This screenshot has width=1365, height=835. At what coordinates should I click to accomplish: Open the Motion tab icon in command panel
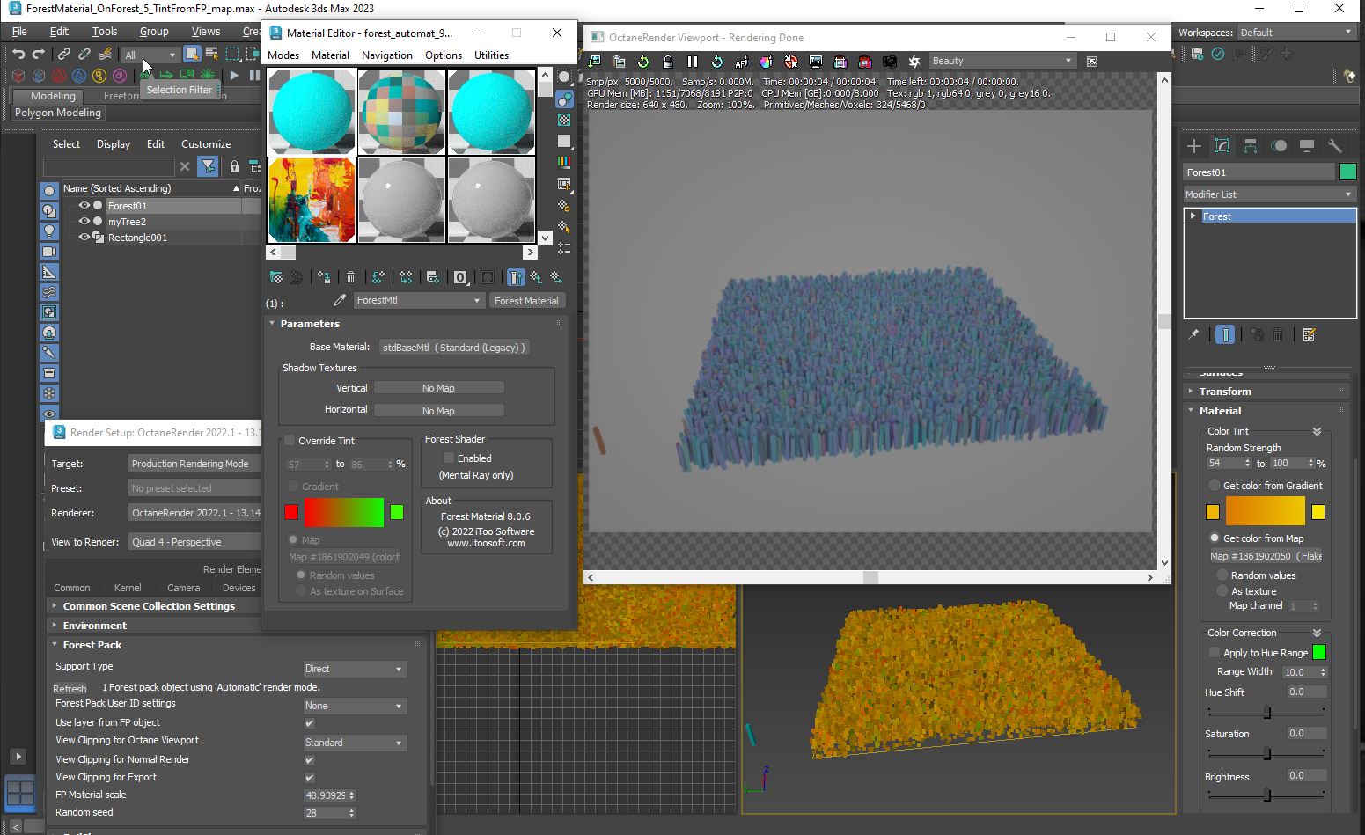1279,146
